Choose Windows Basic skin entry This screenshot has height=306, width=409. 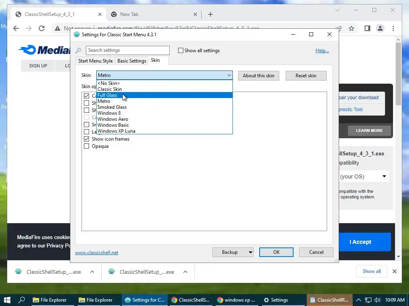click(x=164, y=125)
